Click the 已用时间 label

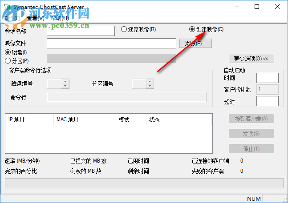click(138, 161)
